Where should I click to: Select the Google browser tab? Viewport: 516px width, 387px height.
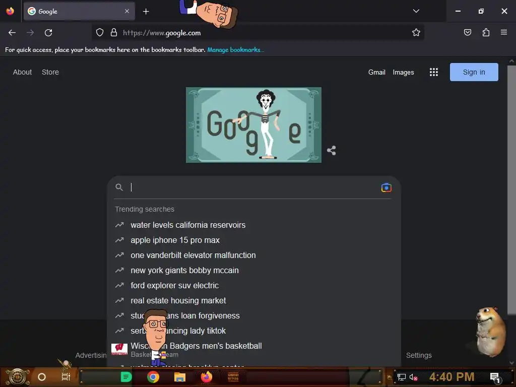[79, 11]
